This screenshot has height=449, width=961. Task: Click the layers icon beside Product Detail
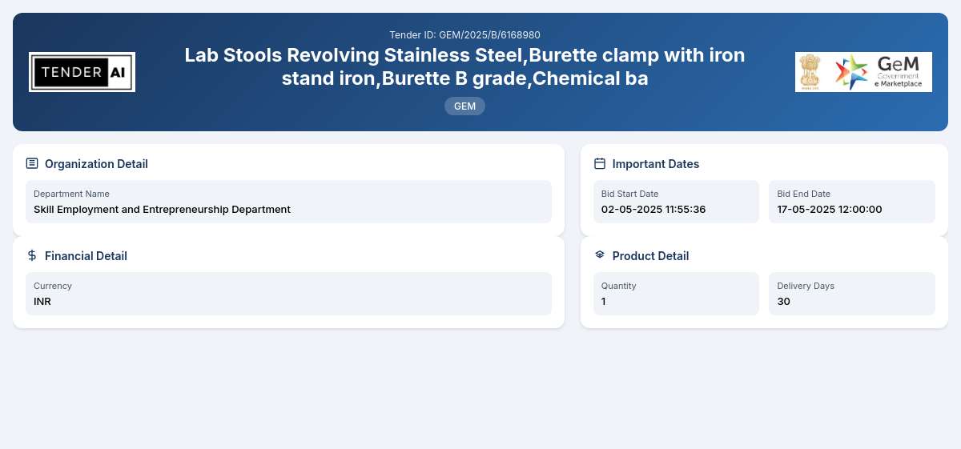click(x=600, y=255)
